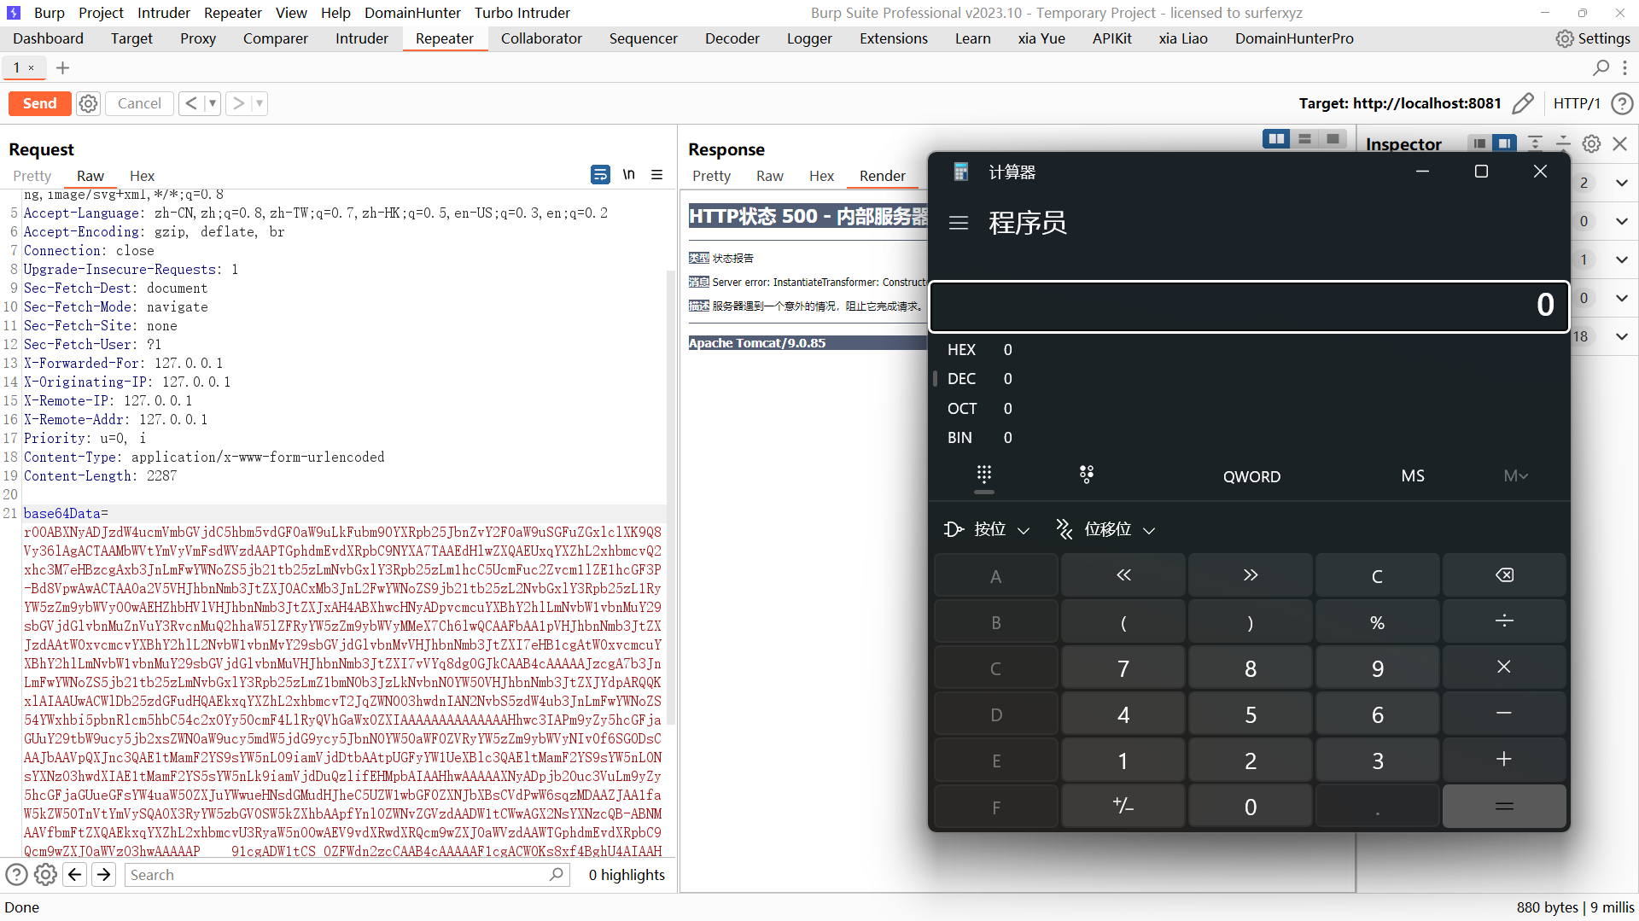This screenshot has width=1639, height=921.
Task: Open Inspector settings gear
Action: tap(1591, 143)
